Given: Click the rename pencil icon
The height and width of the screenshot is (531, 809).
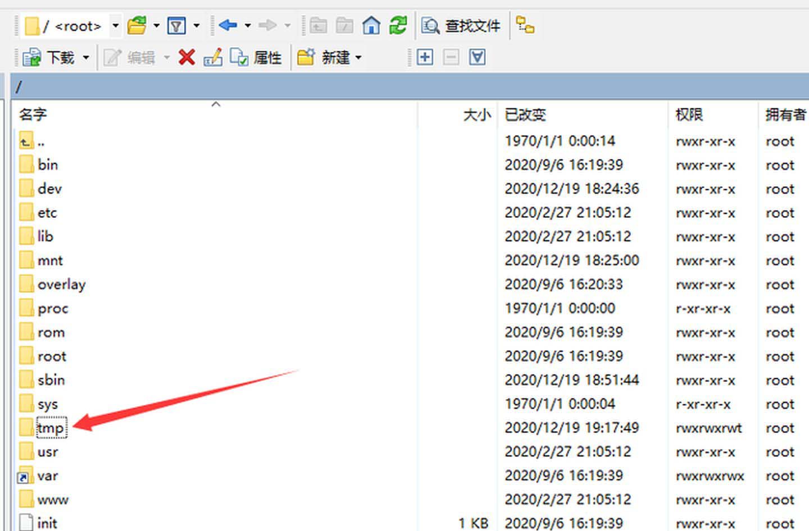Looking at the screenshot, I should pyautogui.click(x=213, y=57).
